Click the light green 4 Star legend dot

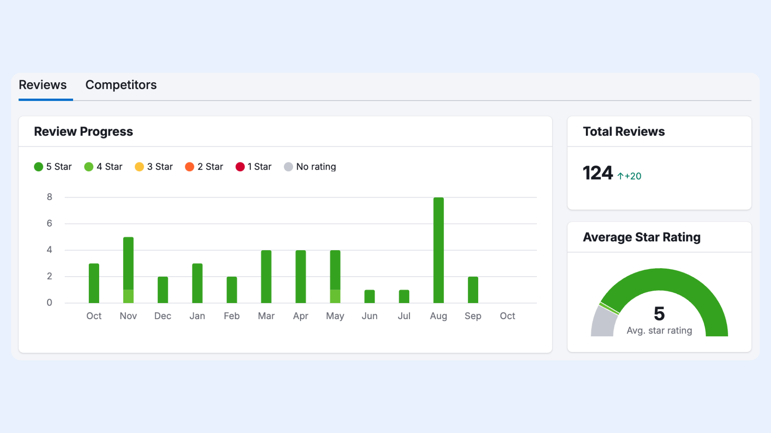[88, 167]
